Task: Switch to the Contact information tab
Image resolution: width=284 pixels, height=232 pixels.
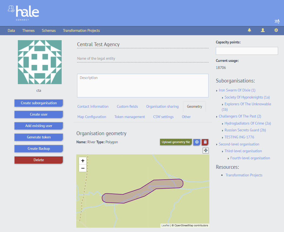Action: point(93,106)
